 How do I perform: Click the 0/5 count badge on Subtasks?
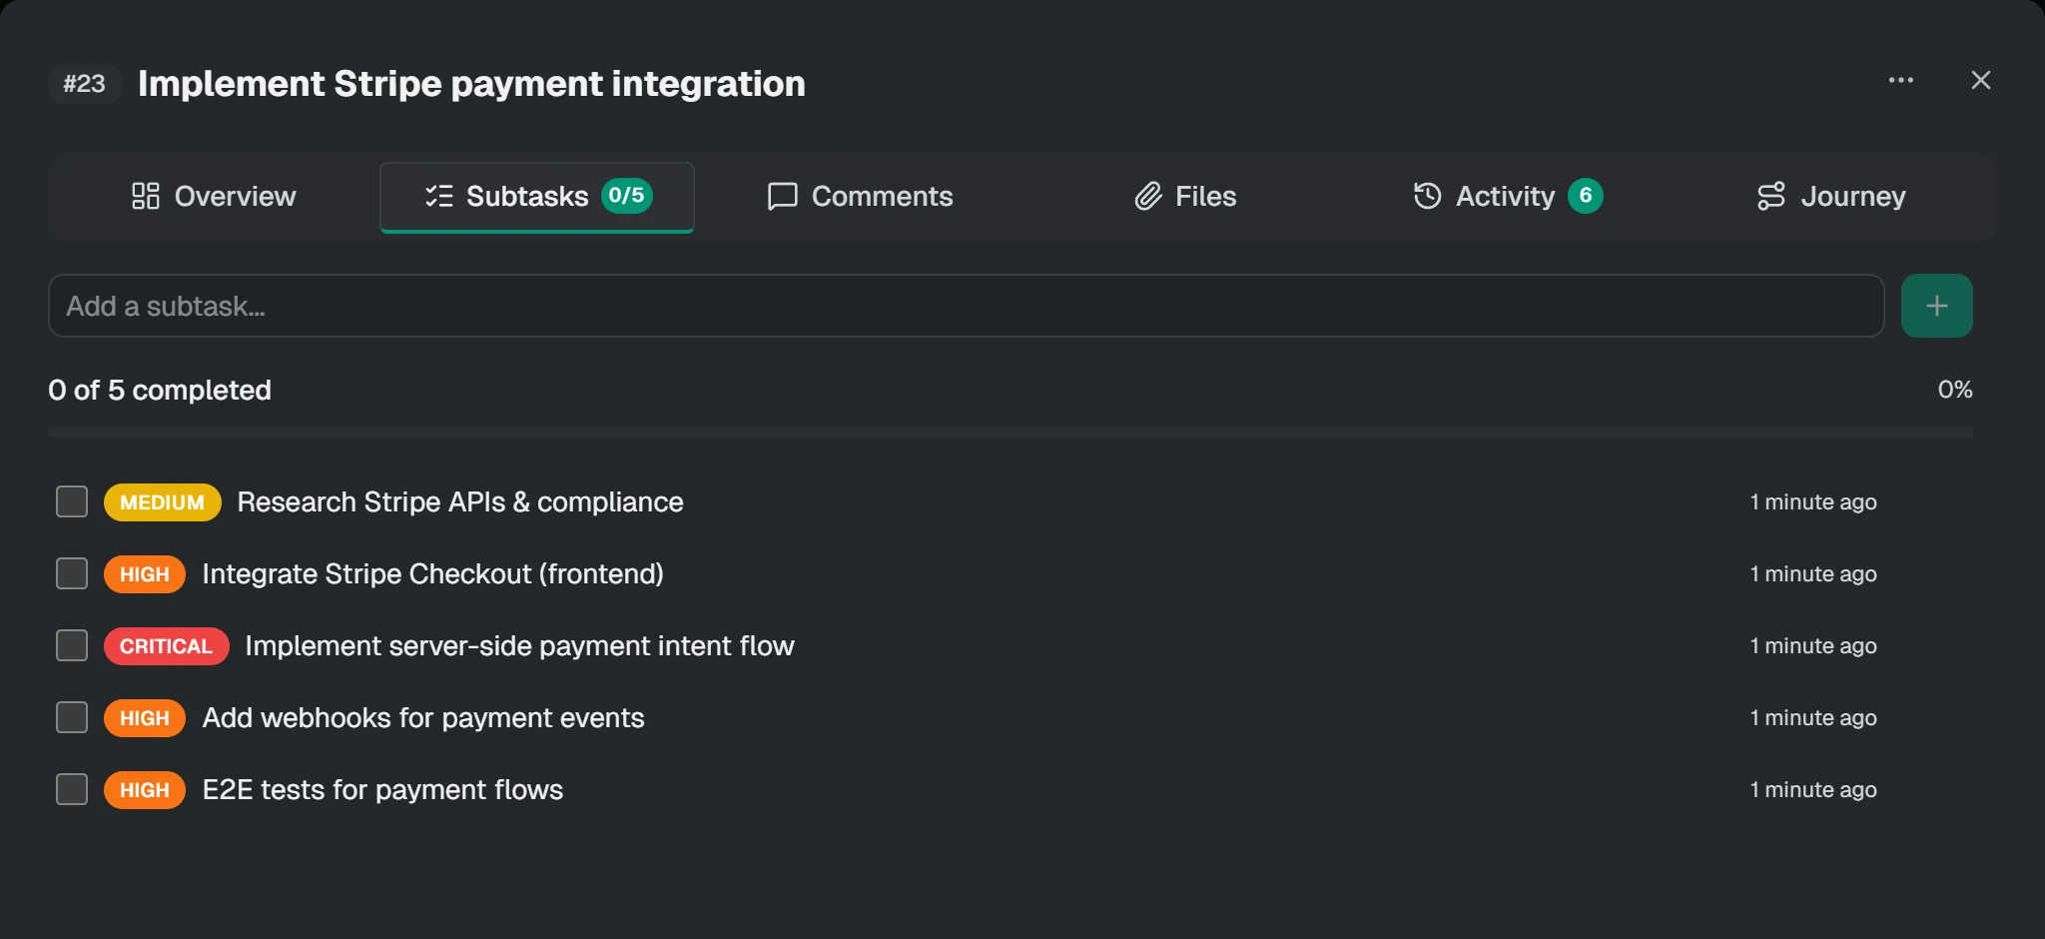point(626,196)
